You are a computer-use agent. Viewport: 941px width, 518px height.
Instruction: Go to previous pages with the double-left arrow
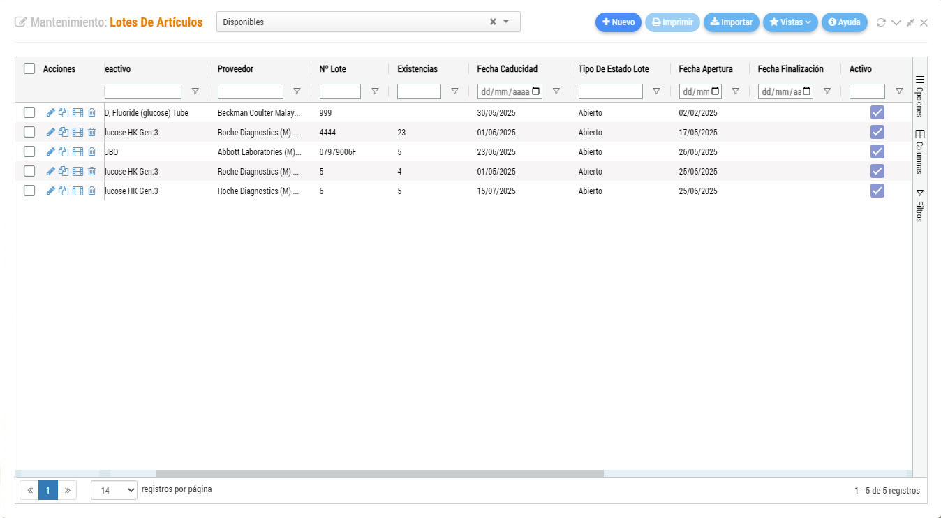coord(30,490)
